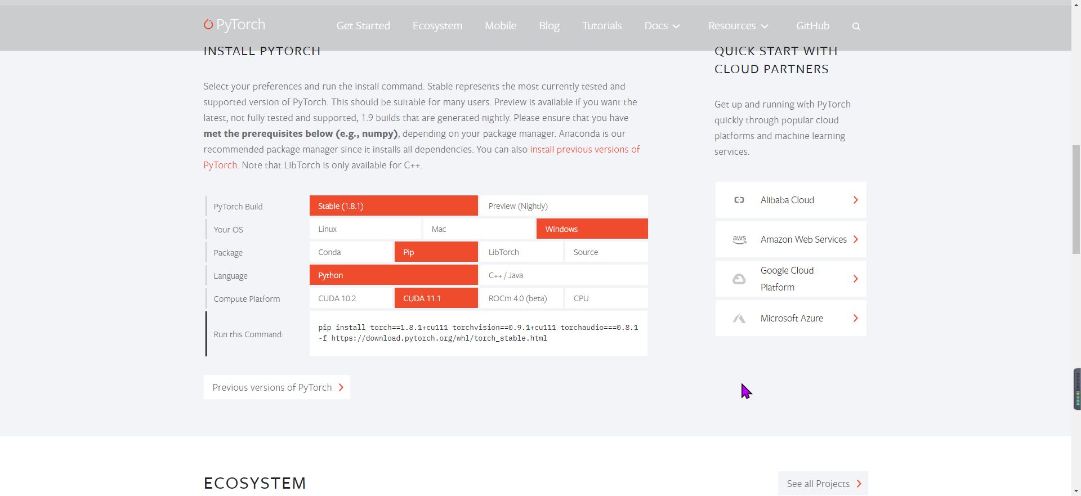Click the arrow beside Alibaba Cloud
1081x496 pixels.
(855, 200)
